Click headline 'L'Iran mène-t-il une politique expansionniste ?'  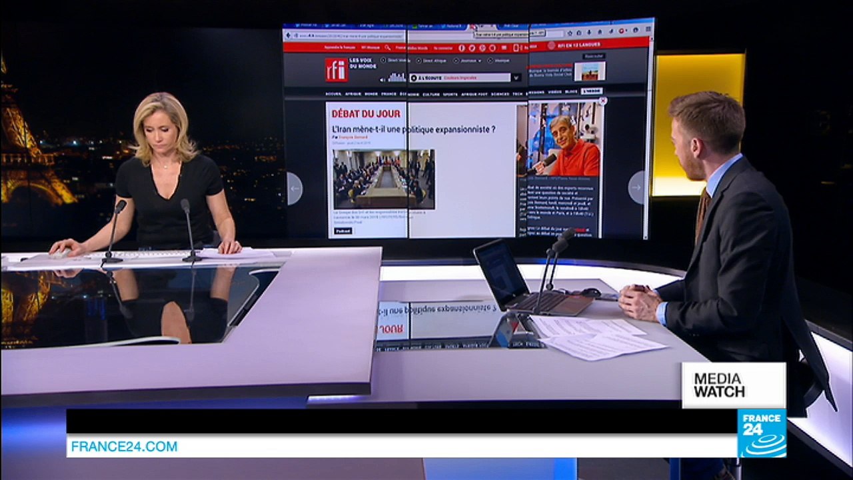(414, 129)
